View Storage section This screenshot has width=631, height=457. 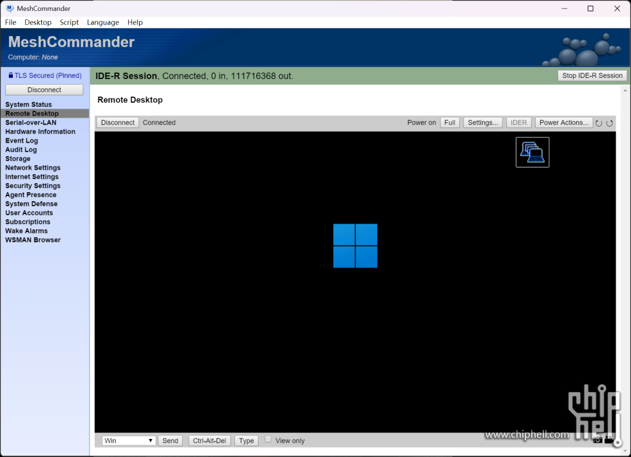18,159
